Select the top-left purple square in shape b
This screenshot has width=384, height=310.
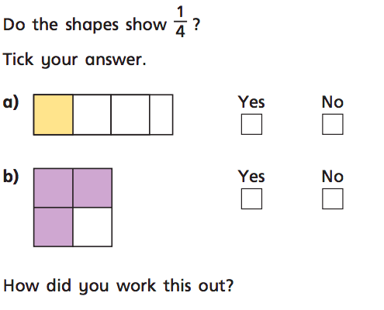54,188
